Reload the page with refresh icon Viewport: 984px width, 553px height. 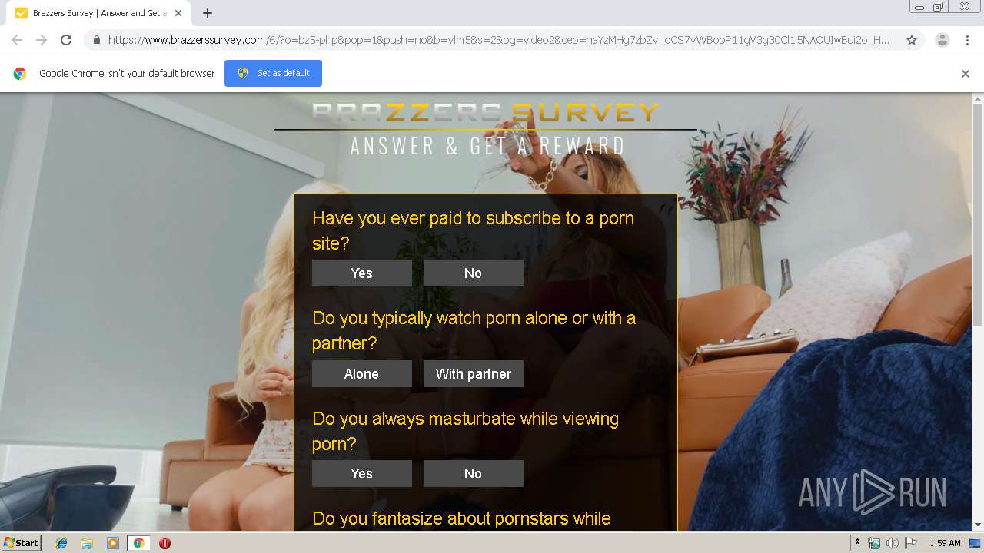point(66,40)
